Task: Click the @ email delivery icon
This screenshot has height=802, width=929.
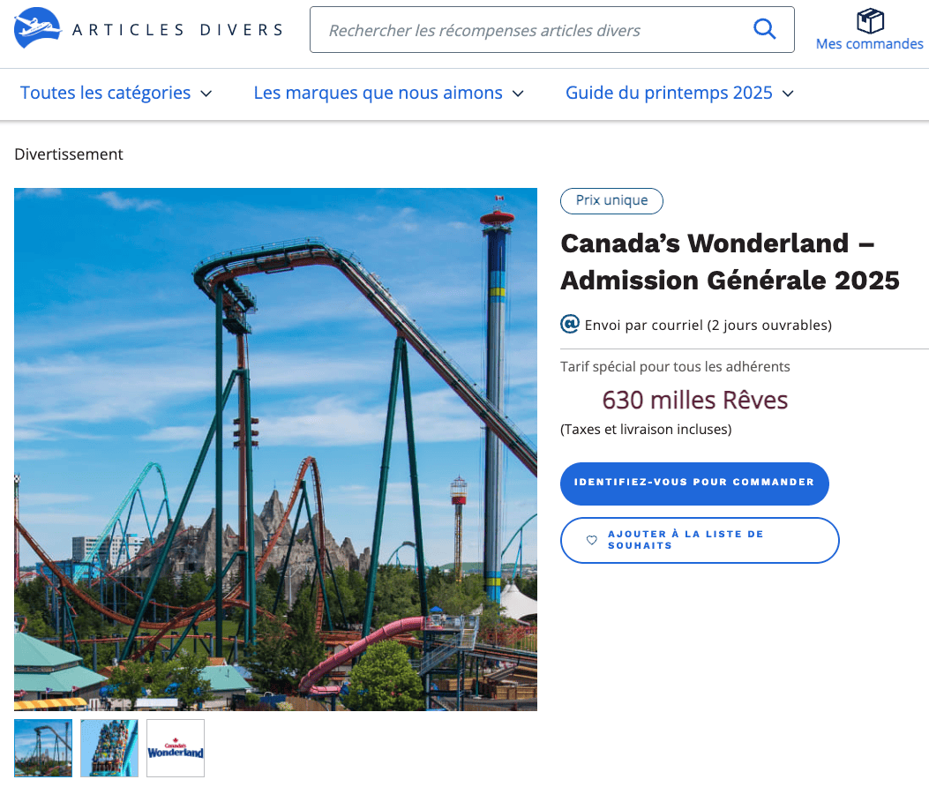Action: (569, 324)
